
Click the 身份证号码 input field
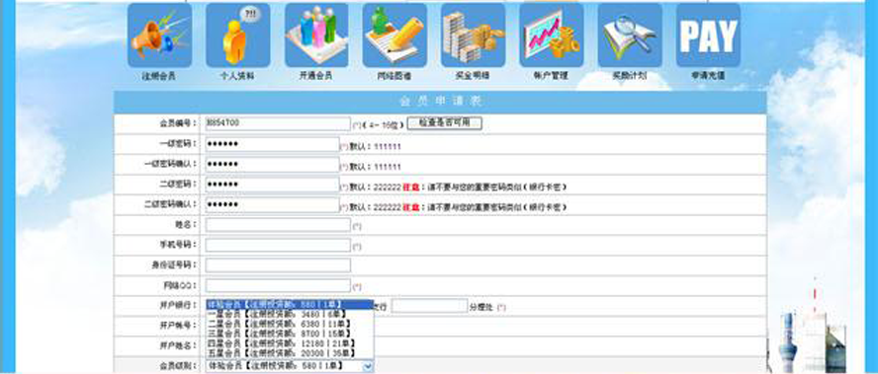pos(278,265)
